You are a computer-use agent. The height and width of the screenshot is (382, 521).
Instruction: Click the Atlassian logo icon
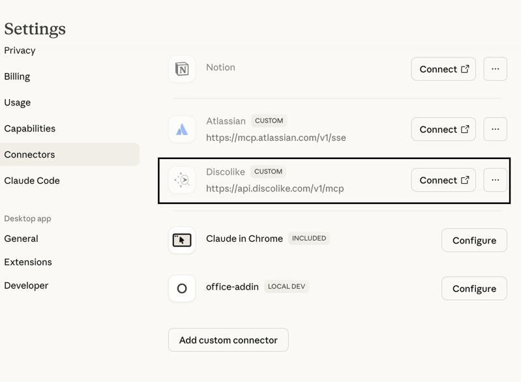[182, 129]
